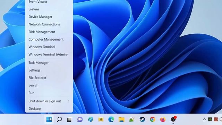222x125 pixels.
Task: Open the Windows Start button
Action: 49,119
